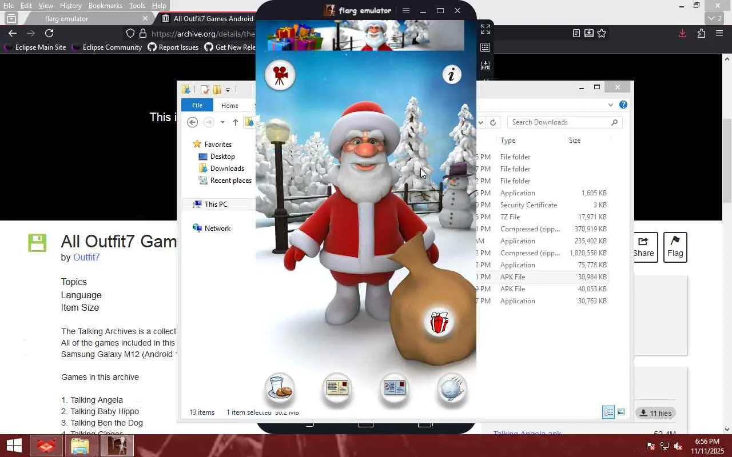Sort files by the Type column
This screenshot has width=732, height=457.
point(508,141)
